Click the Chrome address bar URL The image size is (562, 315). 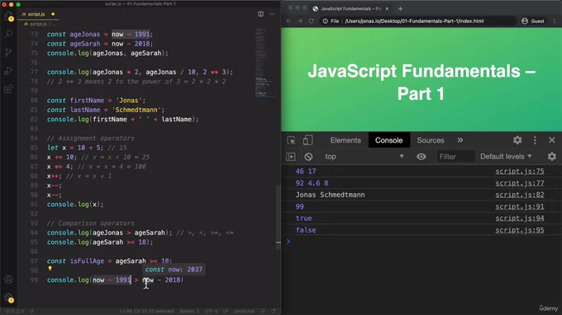pos(414,21)
